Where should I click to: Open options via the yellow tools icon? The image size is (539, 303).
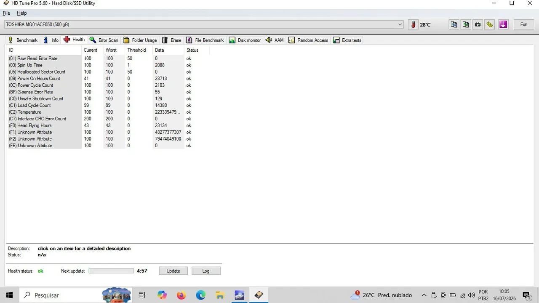(489, 24)
